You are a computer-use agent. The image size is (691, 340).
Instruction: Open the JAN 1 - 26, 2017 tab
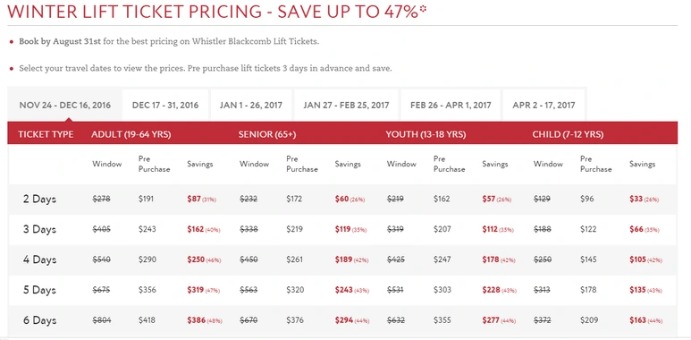251,106
